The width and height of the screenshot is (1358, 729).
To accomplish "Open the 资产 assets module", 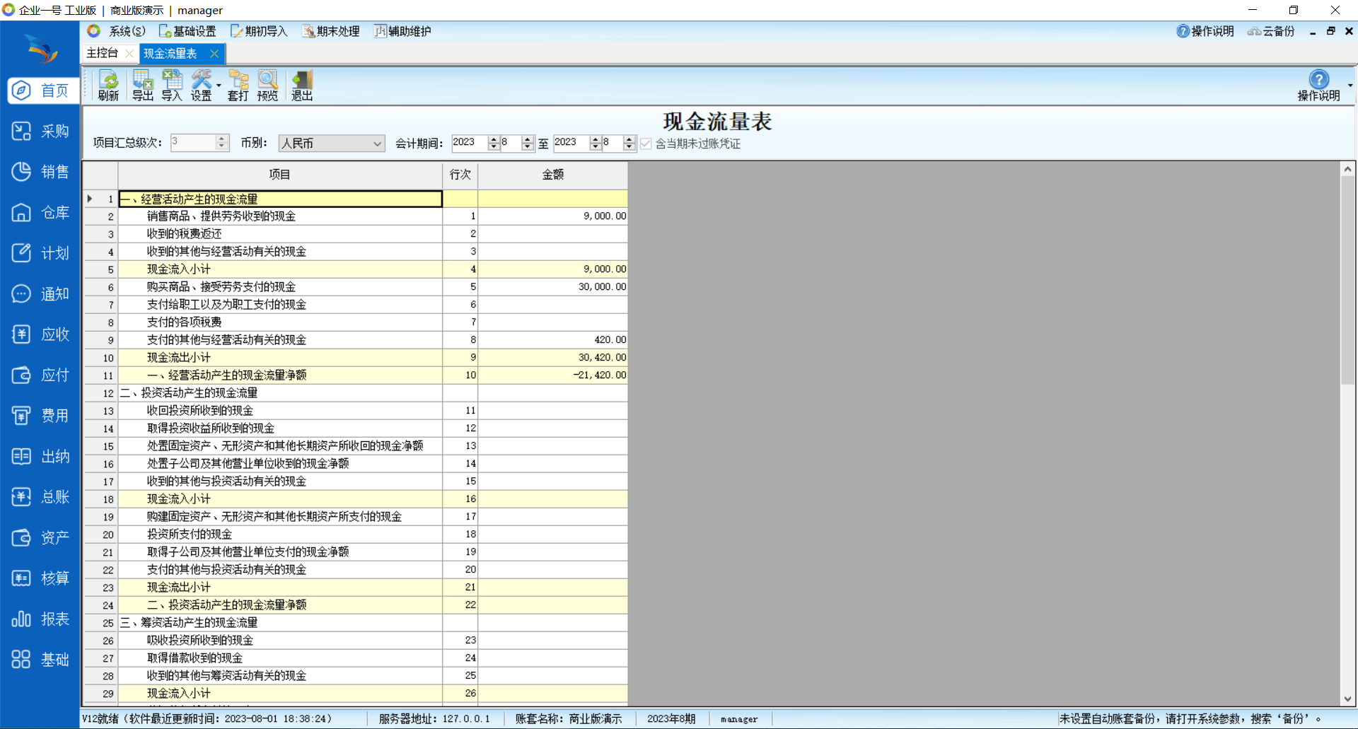I will (41, 537).
